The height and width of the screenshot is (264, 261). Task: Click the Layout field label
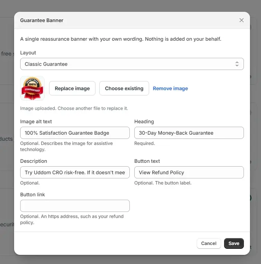point(28,53)
